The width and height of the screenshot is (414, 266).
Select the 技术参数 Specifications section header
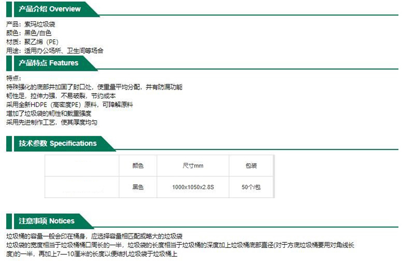[x=57, y=143]
